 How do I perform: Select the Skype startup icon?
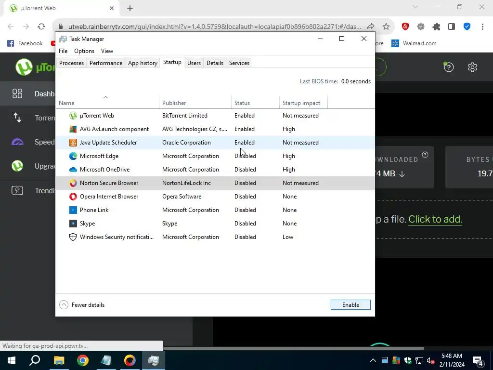click(x=73, y=224)
